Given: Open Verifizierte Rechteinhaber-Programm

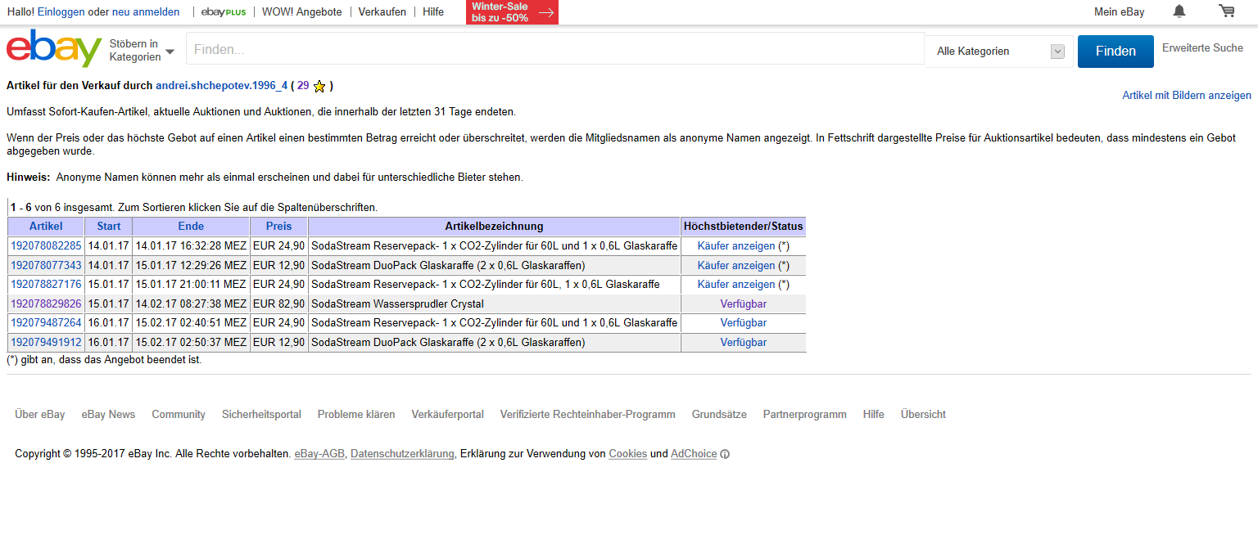Looking at the screenshot, I should [x=588, y=415].
